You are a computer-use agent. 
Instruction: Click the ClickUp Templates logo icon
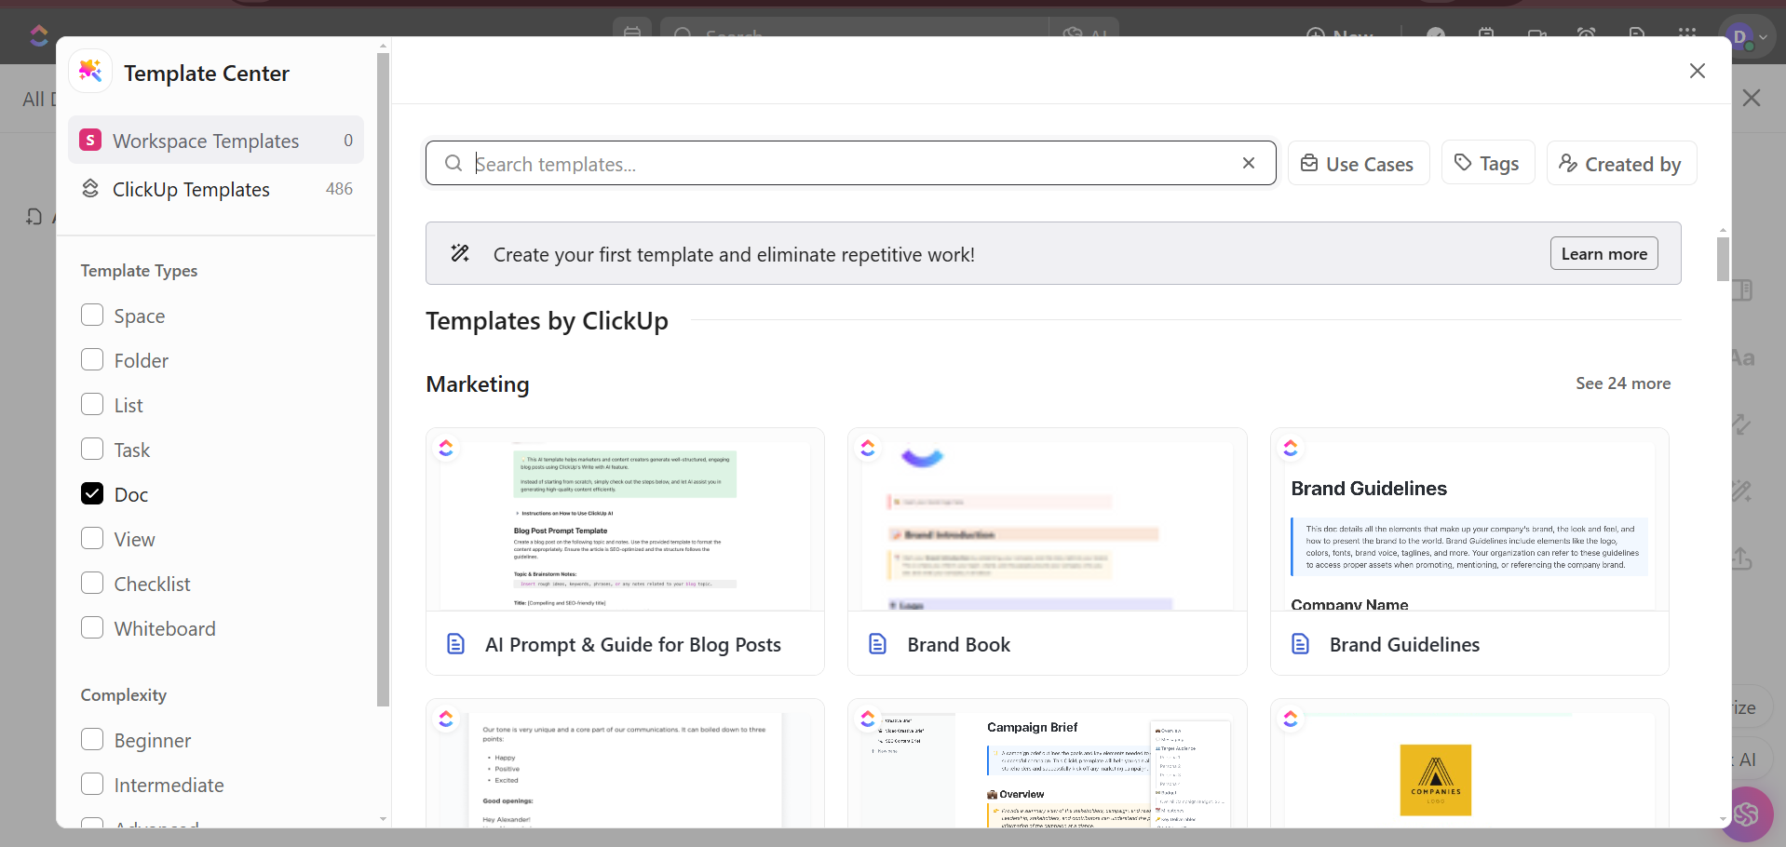(90, 189)
